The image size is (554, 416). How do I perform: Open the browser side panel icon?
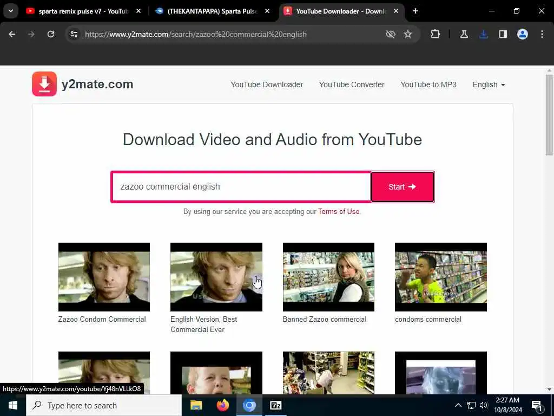[x=503, y=34]
